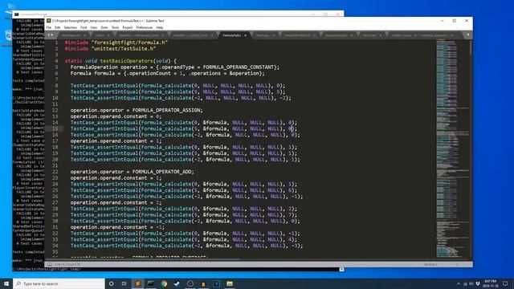The width and height of the screenshot is (514, 289).
Task: Open Cortana from the taskbar
Action: click(111, 283)
